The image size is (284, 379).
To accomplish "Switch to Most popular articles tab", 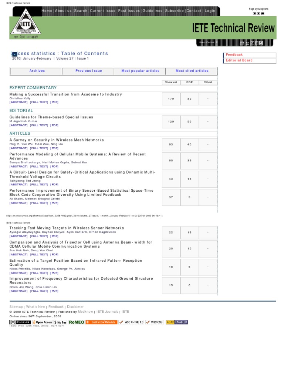I will 140,71.
